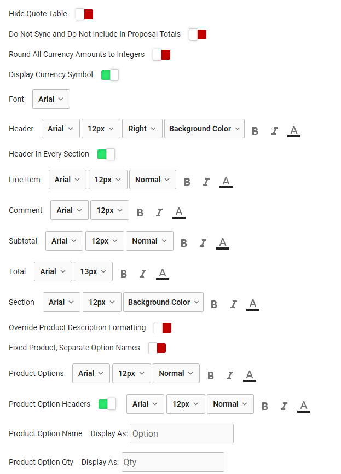Bold the Total row text
This screenshot has height=474, width=341.
124,273
